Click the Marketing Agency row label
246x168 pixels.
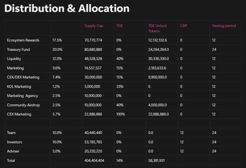pyautogui.click(x=22, y=96)
